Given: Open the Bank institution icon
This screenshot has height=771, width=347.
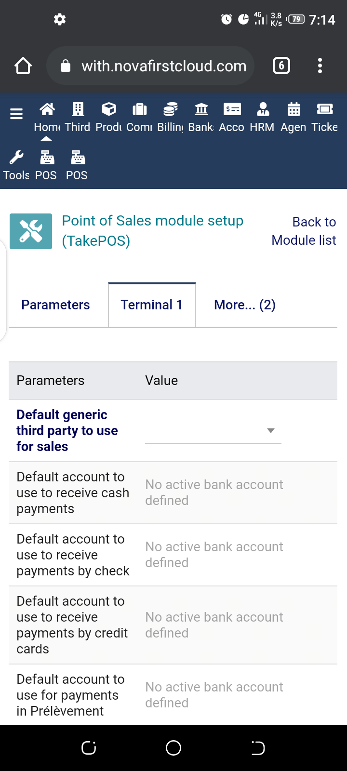Looking at the screenshot, I should 201,110.
